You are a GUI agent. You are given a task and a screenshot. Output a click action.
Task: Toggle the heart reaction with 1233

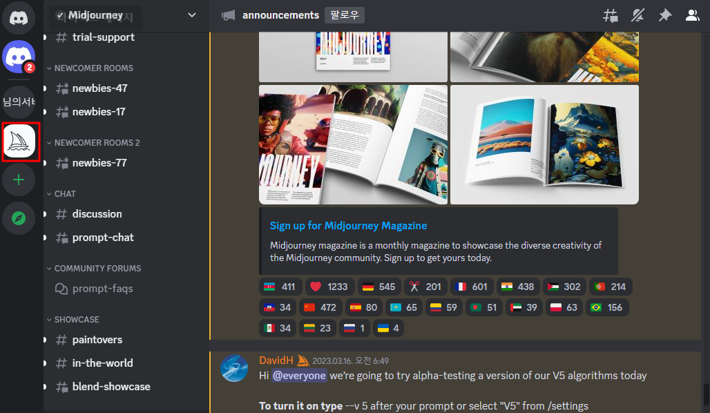tap(329, 287)
